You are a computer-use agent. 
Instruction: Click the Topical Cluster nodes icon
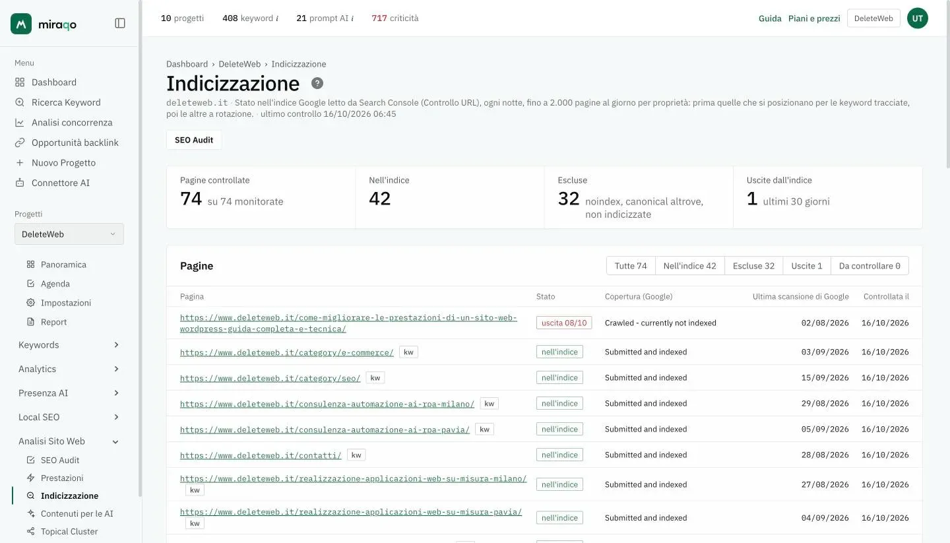click(x=30, y=532)
